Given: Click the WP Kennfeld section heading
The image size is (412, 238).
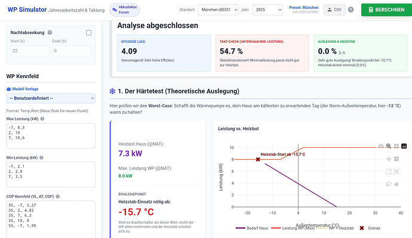Looking at the screenshot, I should [x=22, y=76].
